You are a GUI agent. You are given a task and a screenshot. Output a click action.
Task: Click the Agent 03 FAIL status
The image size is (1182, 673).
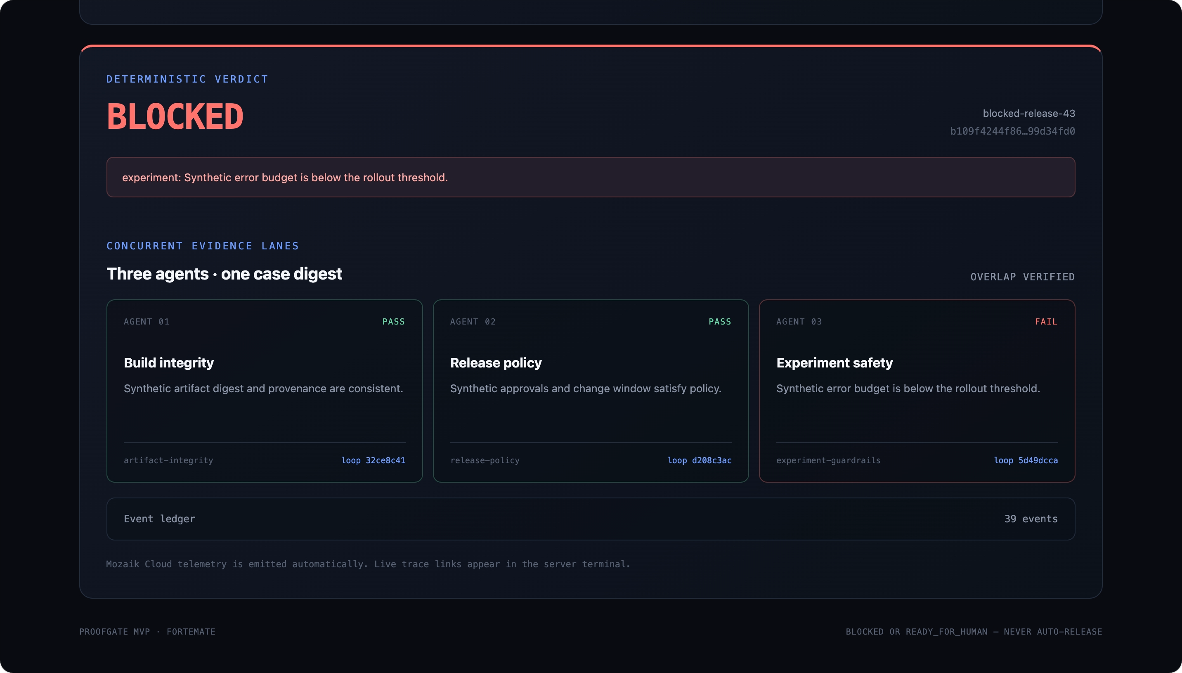pos(1046,322)
